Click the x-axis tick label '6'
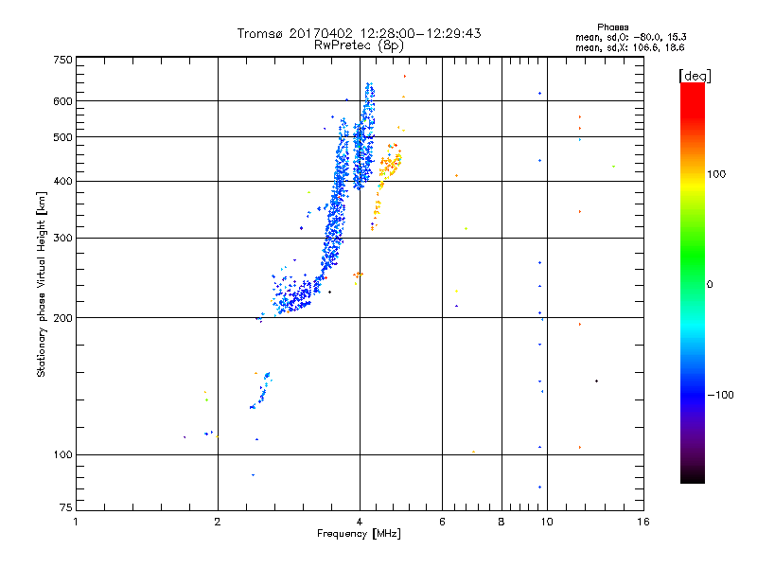 point(442,522)
